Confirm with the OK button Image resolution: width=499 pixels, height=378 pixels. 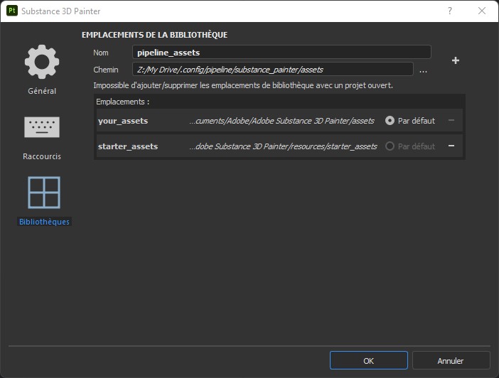[368, 360]
